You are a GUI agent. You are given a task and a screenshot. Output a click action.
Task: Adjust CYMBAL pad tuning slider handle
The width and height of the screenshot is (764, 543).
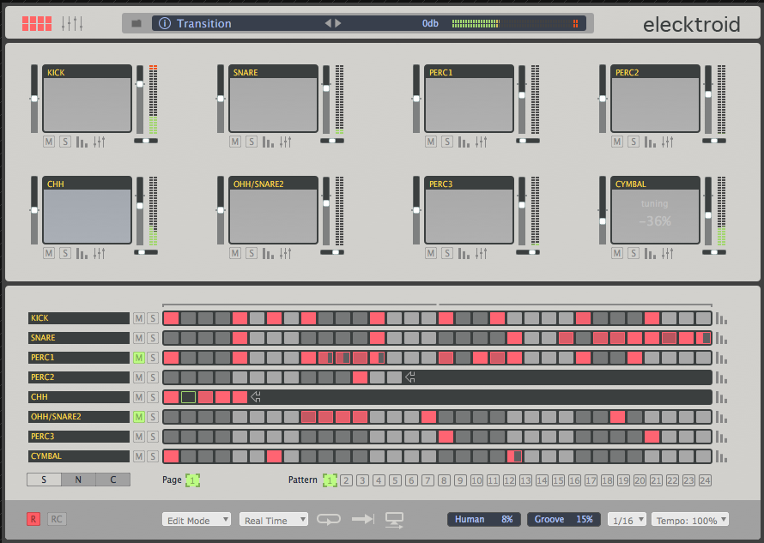(x=603, y=221)
